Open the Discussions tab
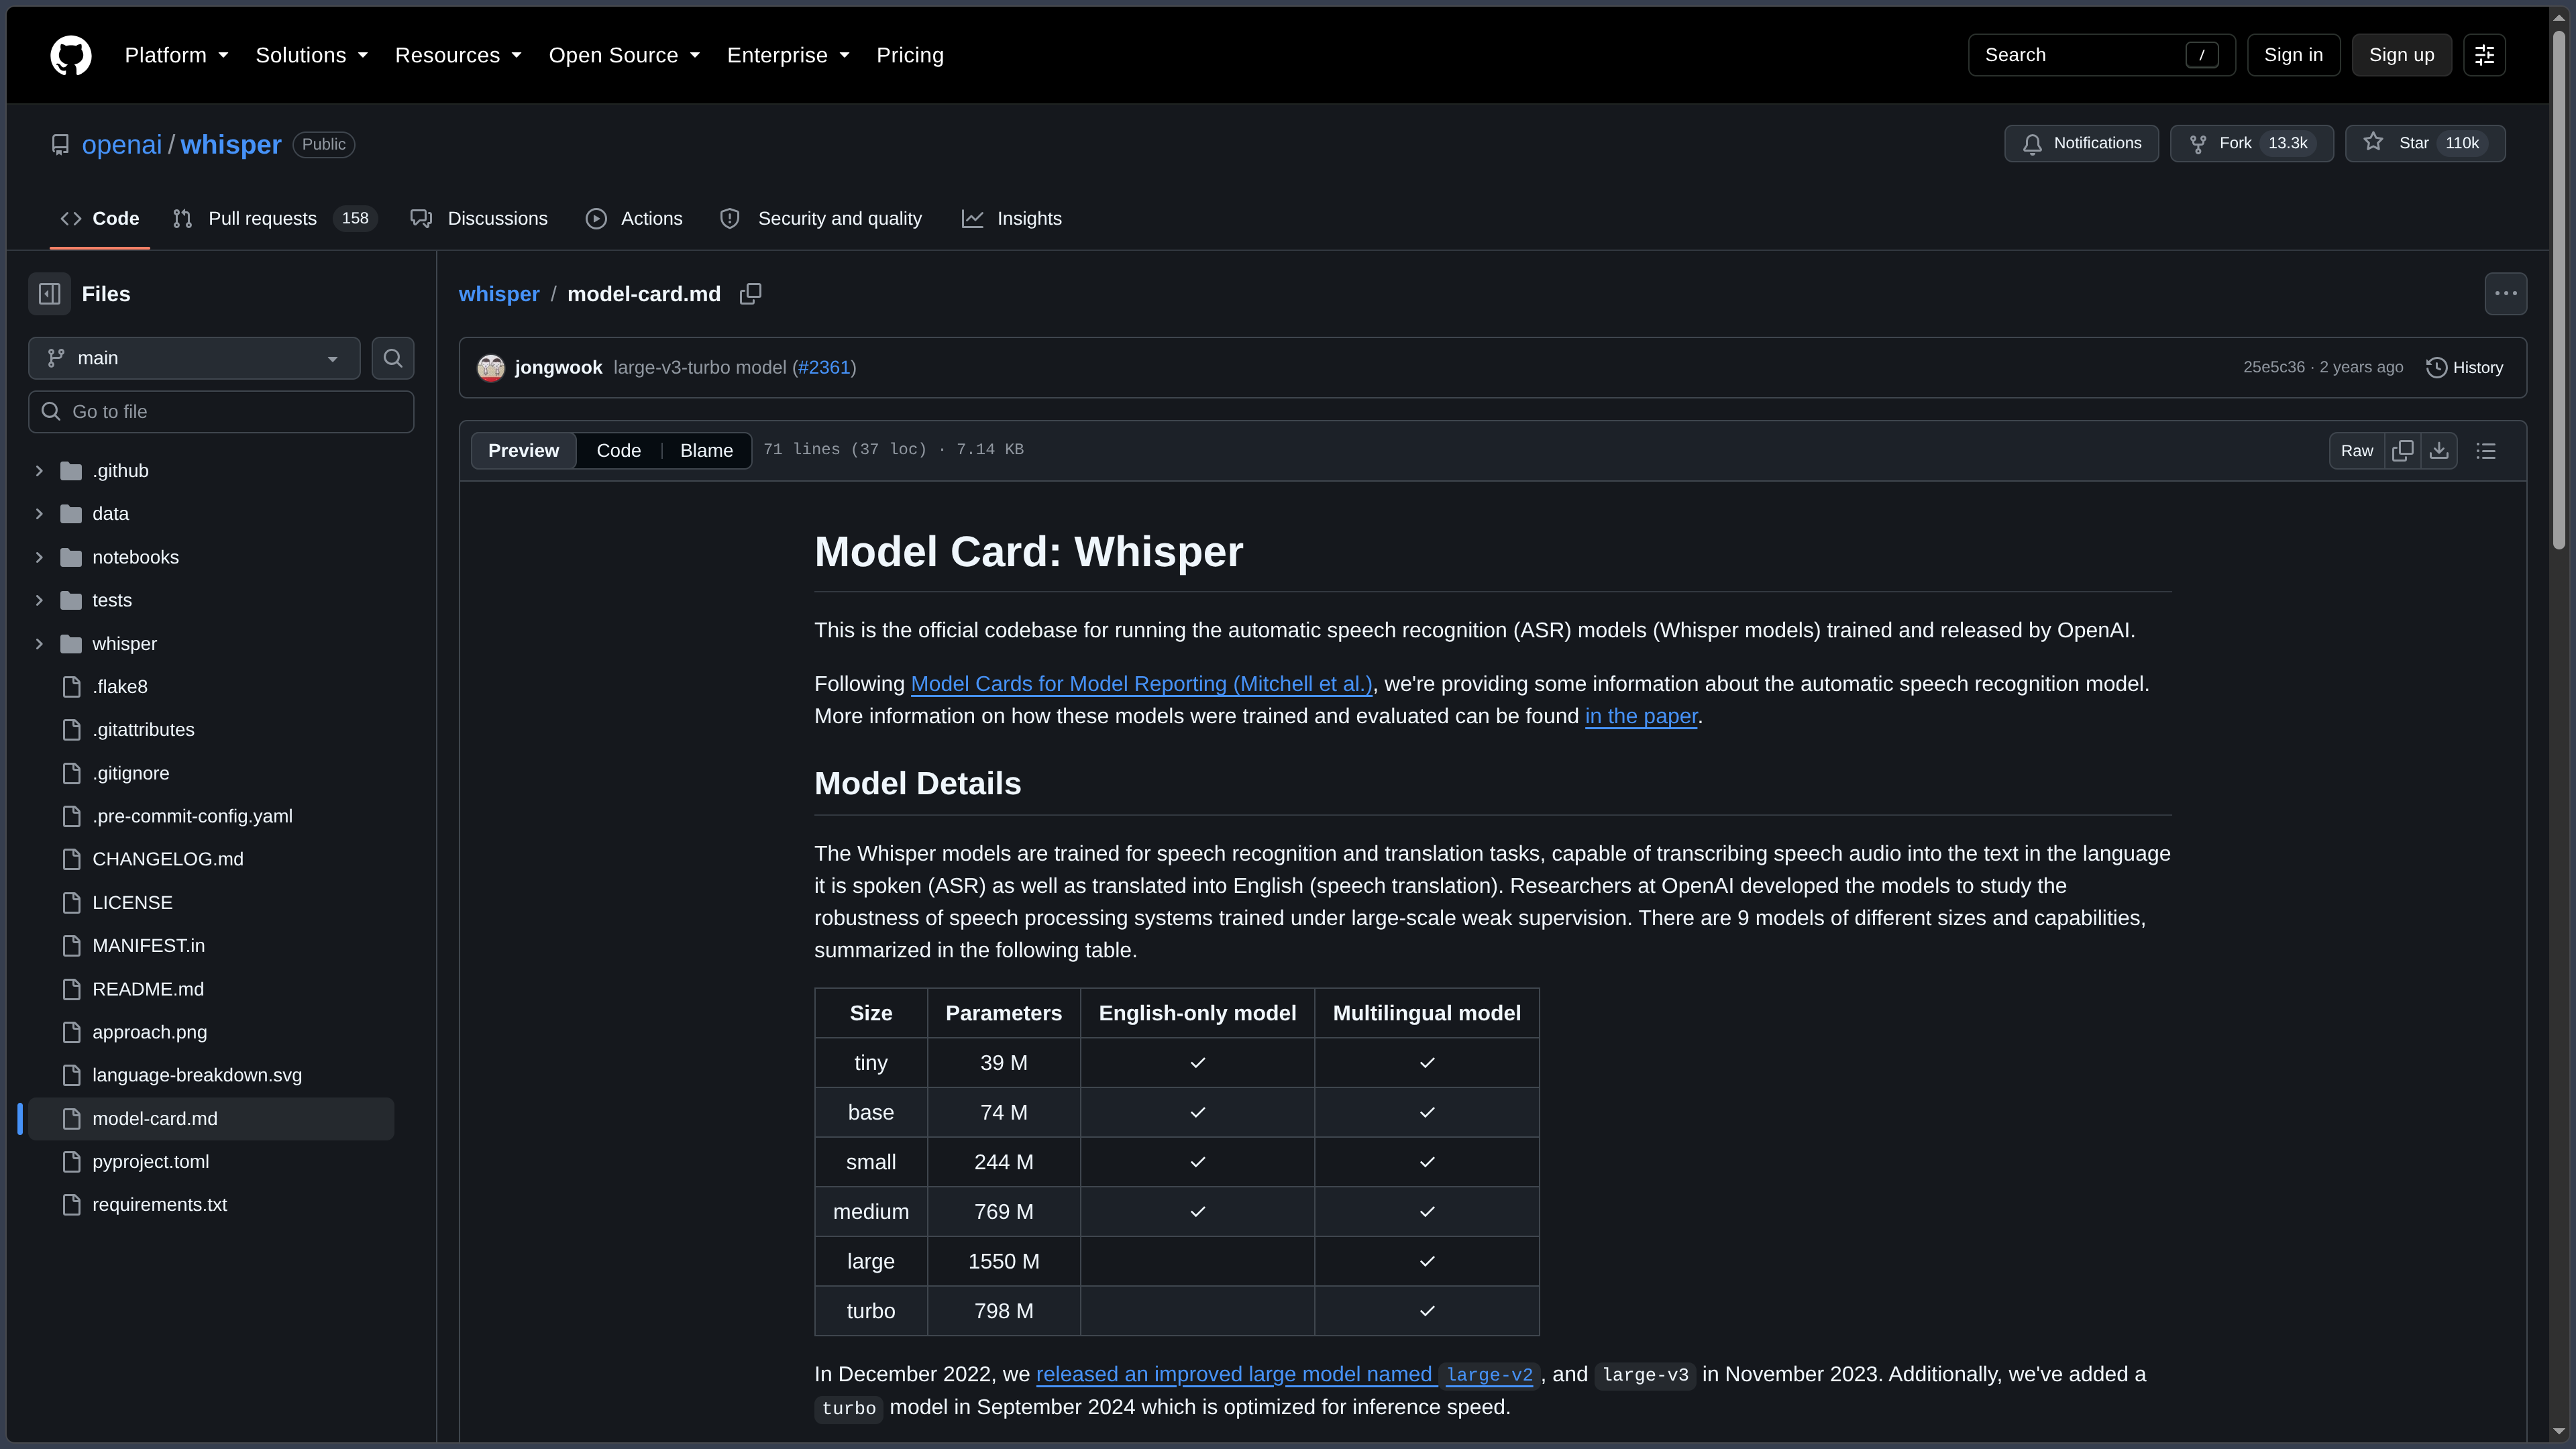The image size is (2576, 1449). coord(479,218)
